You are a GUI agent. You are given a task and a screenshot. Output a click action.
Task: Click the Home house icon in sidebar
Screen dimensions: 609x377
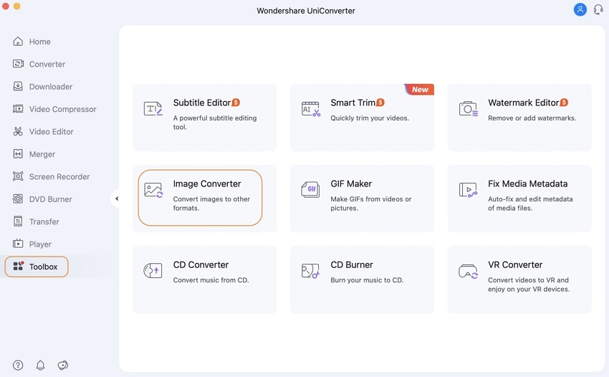[18, 41]
